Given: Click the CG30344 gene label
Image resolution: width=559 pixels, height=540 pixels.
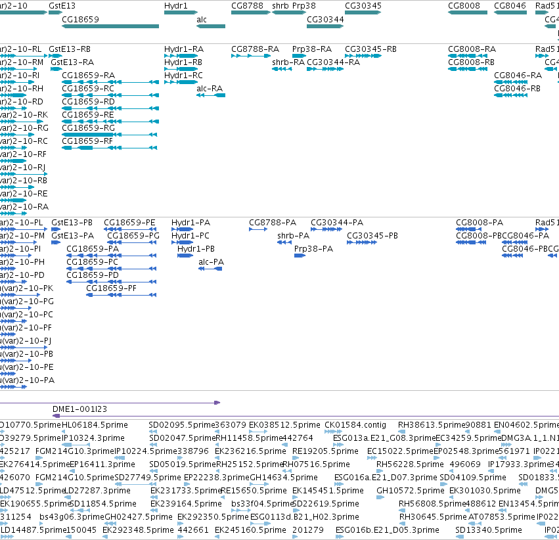Looking at the screenshot, I should click(x=325, y=20).
